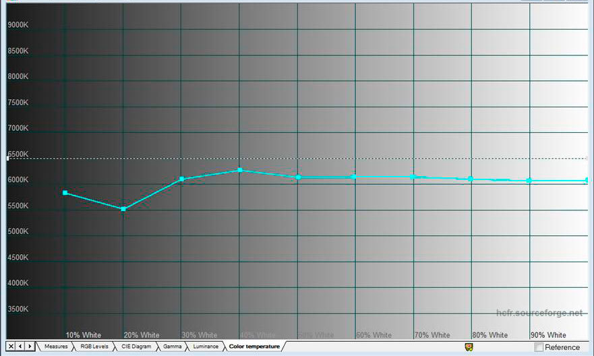Click the 20% White axis label

click(x=142, y=335)
